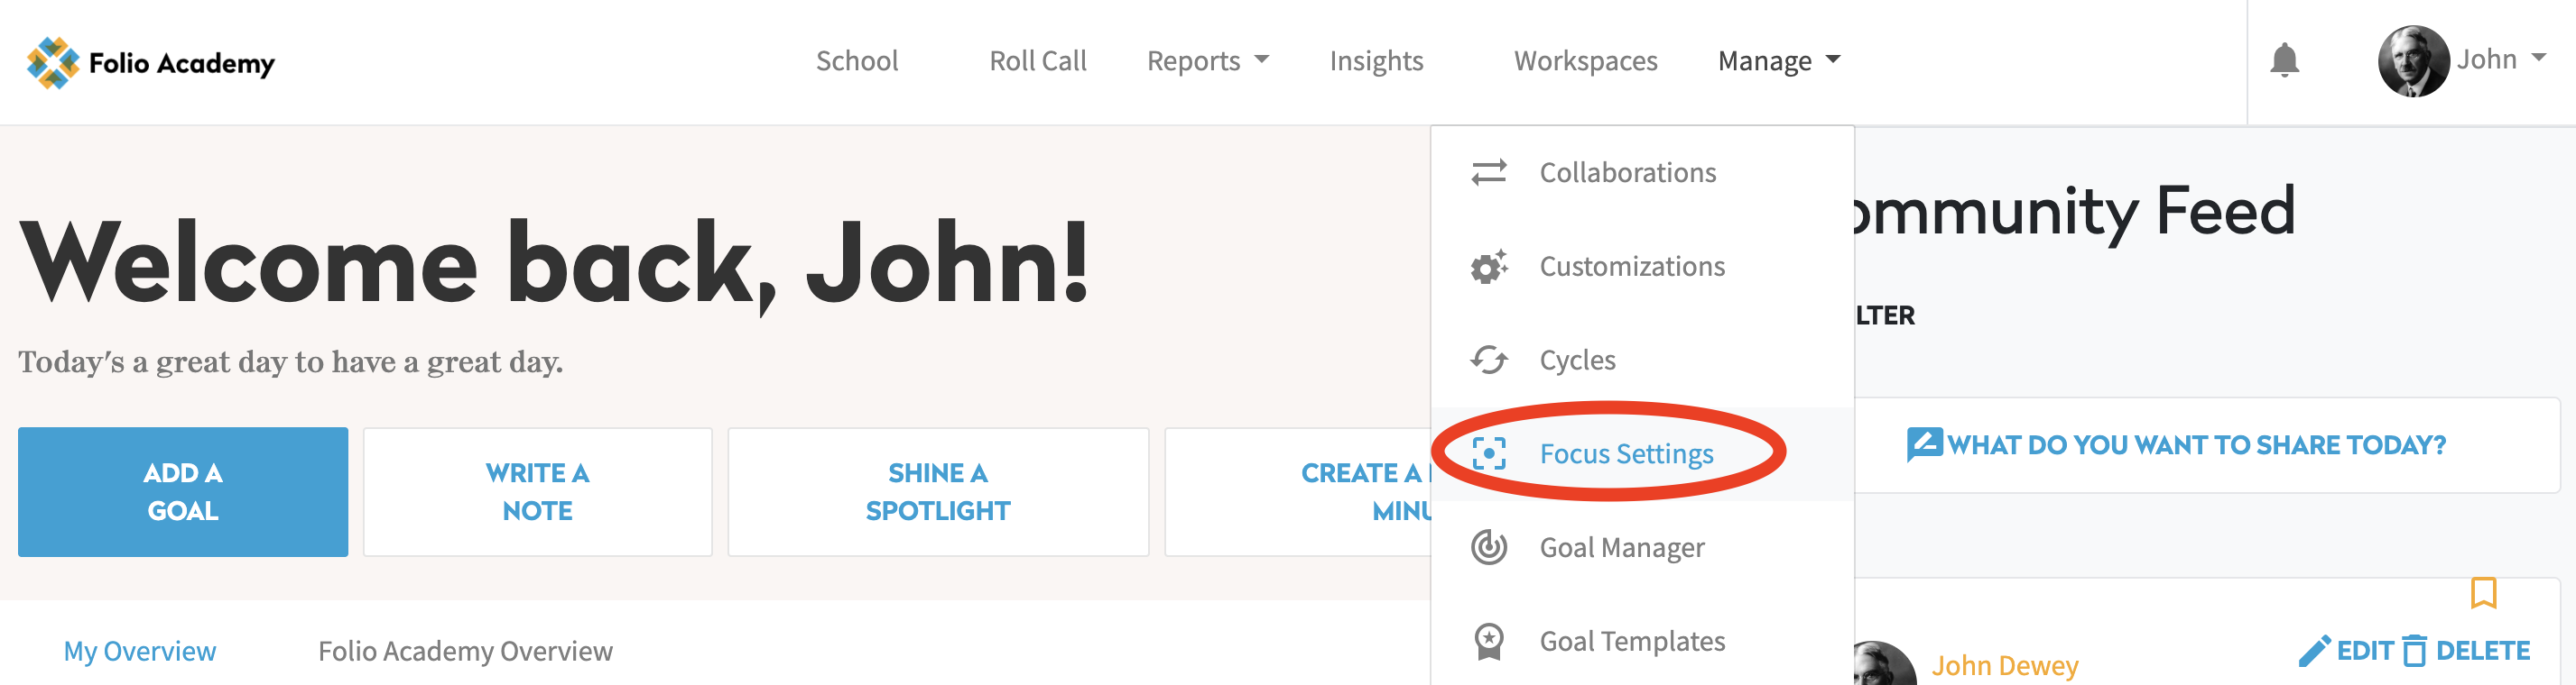This screenshot has height=685, width=2576.
Task: Click the Shine a Spotlight button
Action: [x=937, y=491]
